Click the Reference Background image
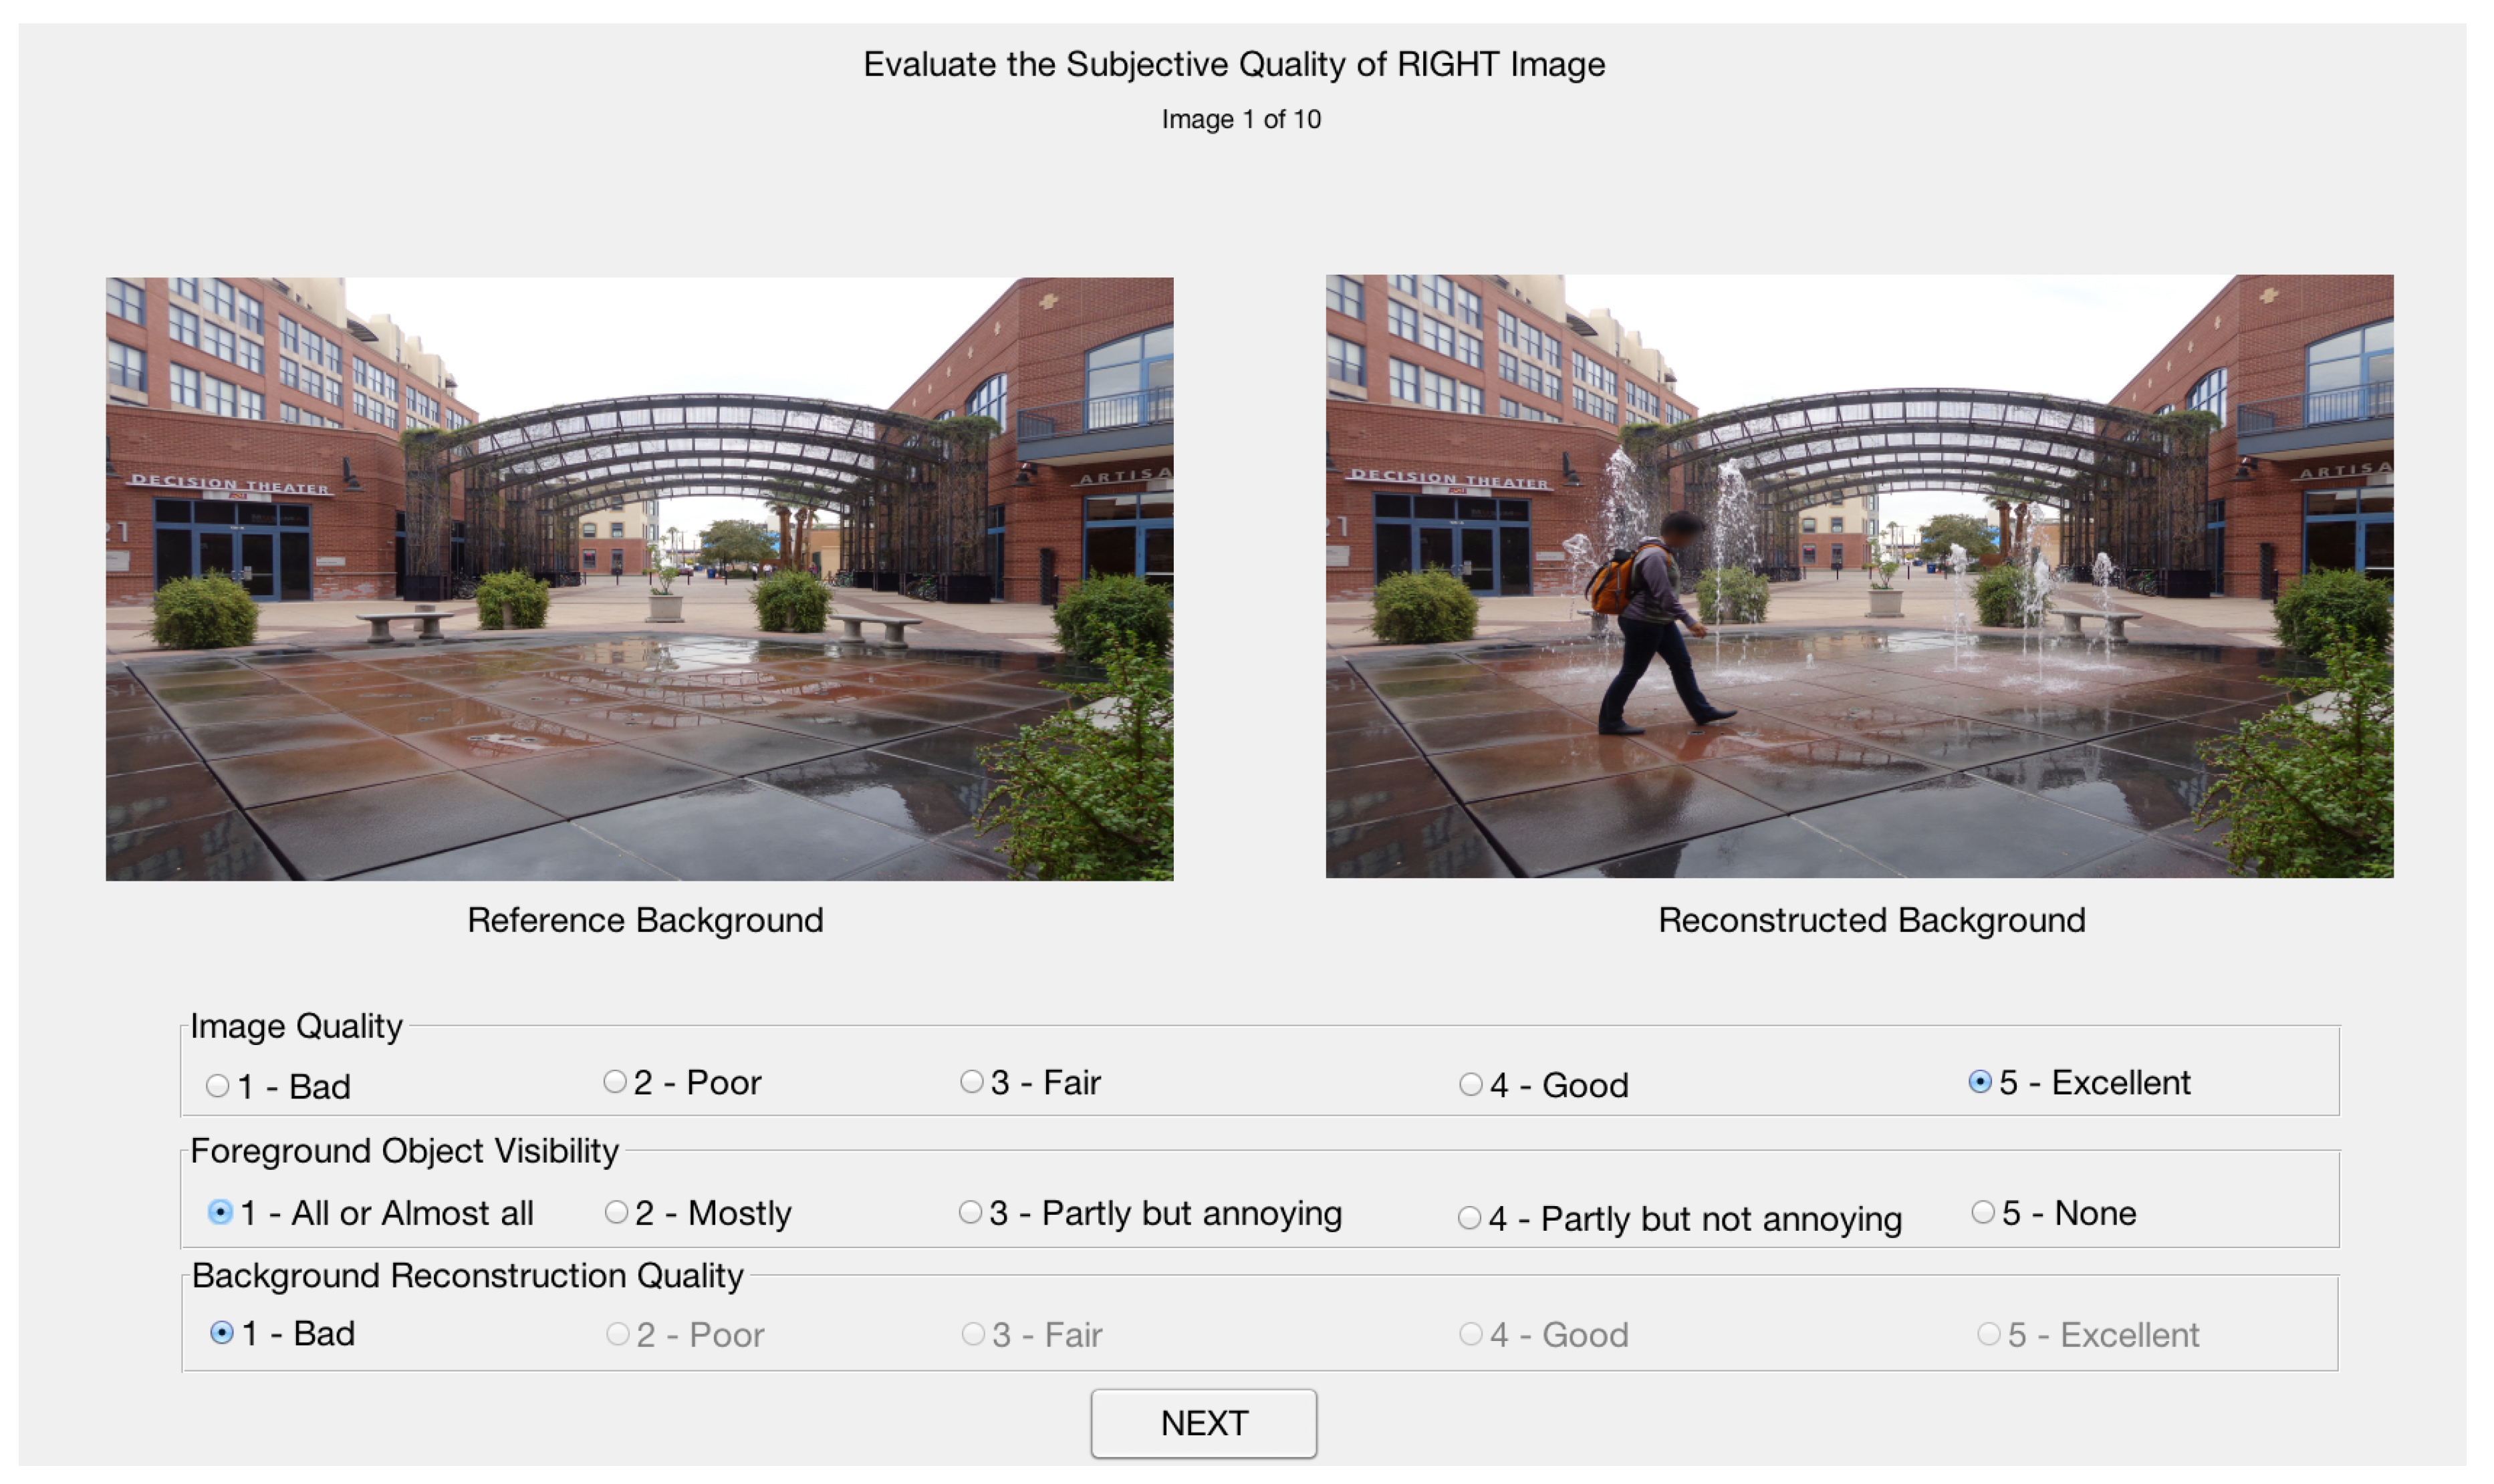The image size is (2494, 1484). tap(639, 579)
